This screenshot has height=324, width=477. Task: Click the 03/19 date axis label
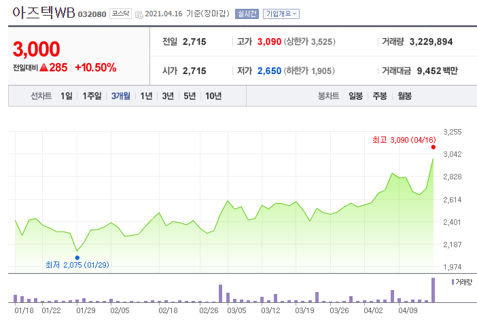click(x=304, y=310)
